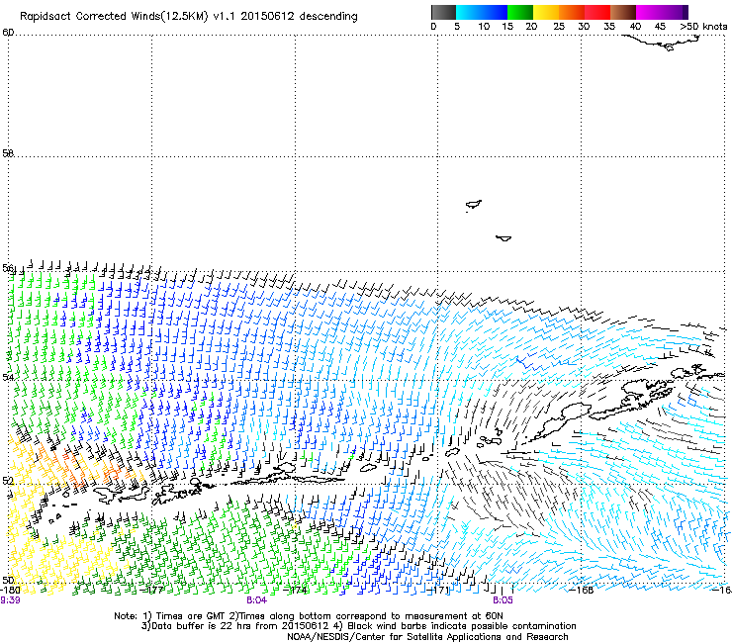Click the latitude label '58'

click(8, 153)
